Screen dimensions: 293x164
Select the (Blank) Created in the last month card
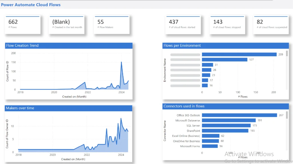point(66,25)
